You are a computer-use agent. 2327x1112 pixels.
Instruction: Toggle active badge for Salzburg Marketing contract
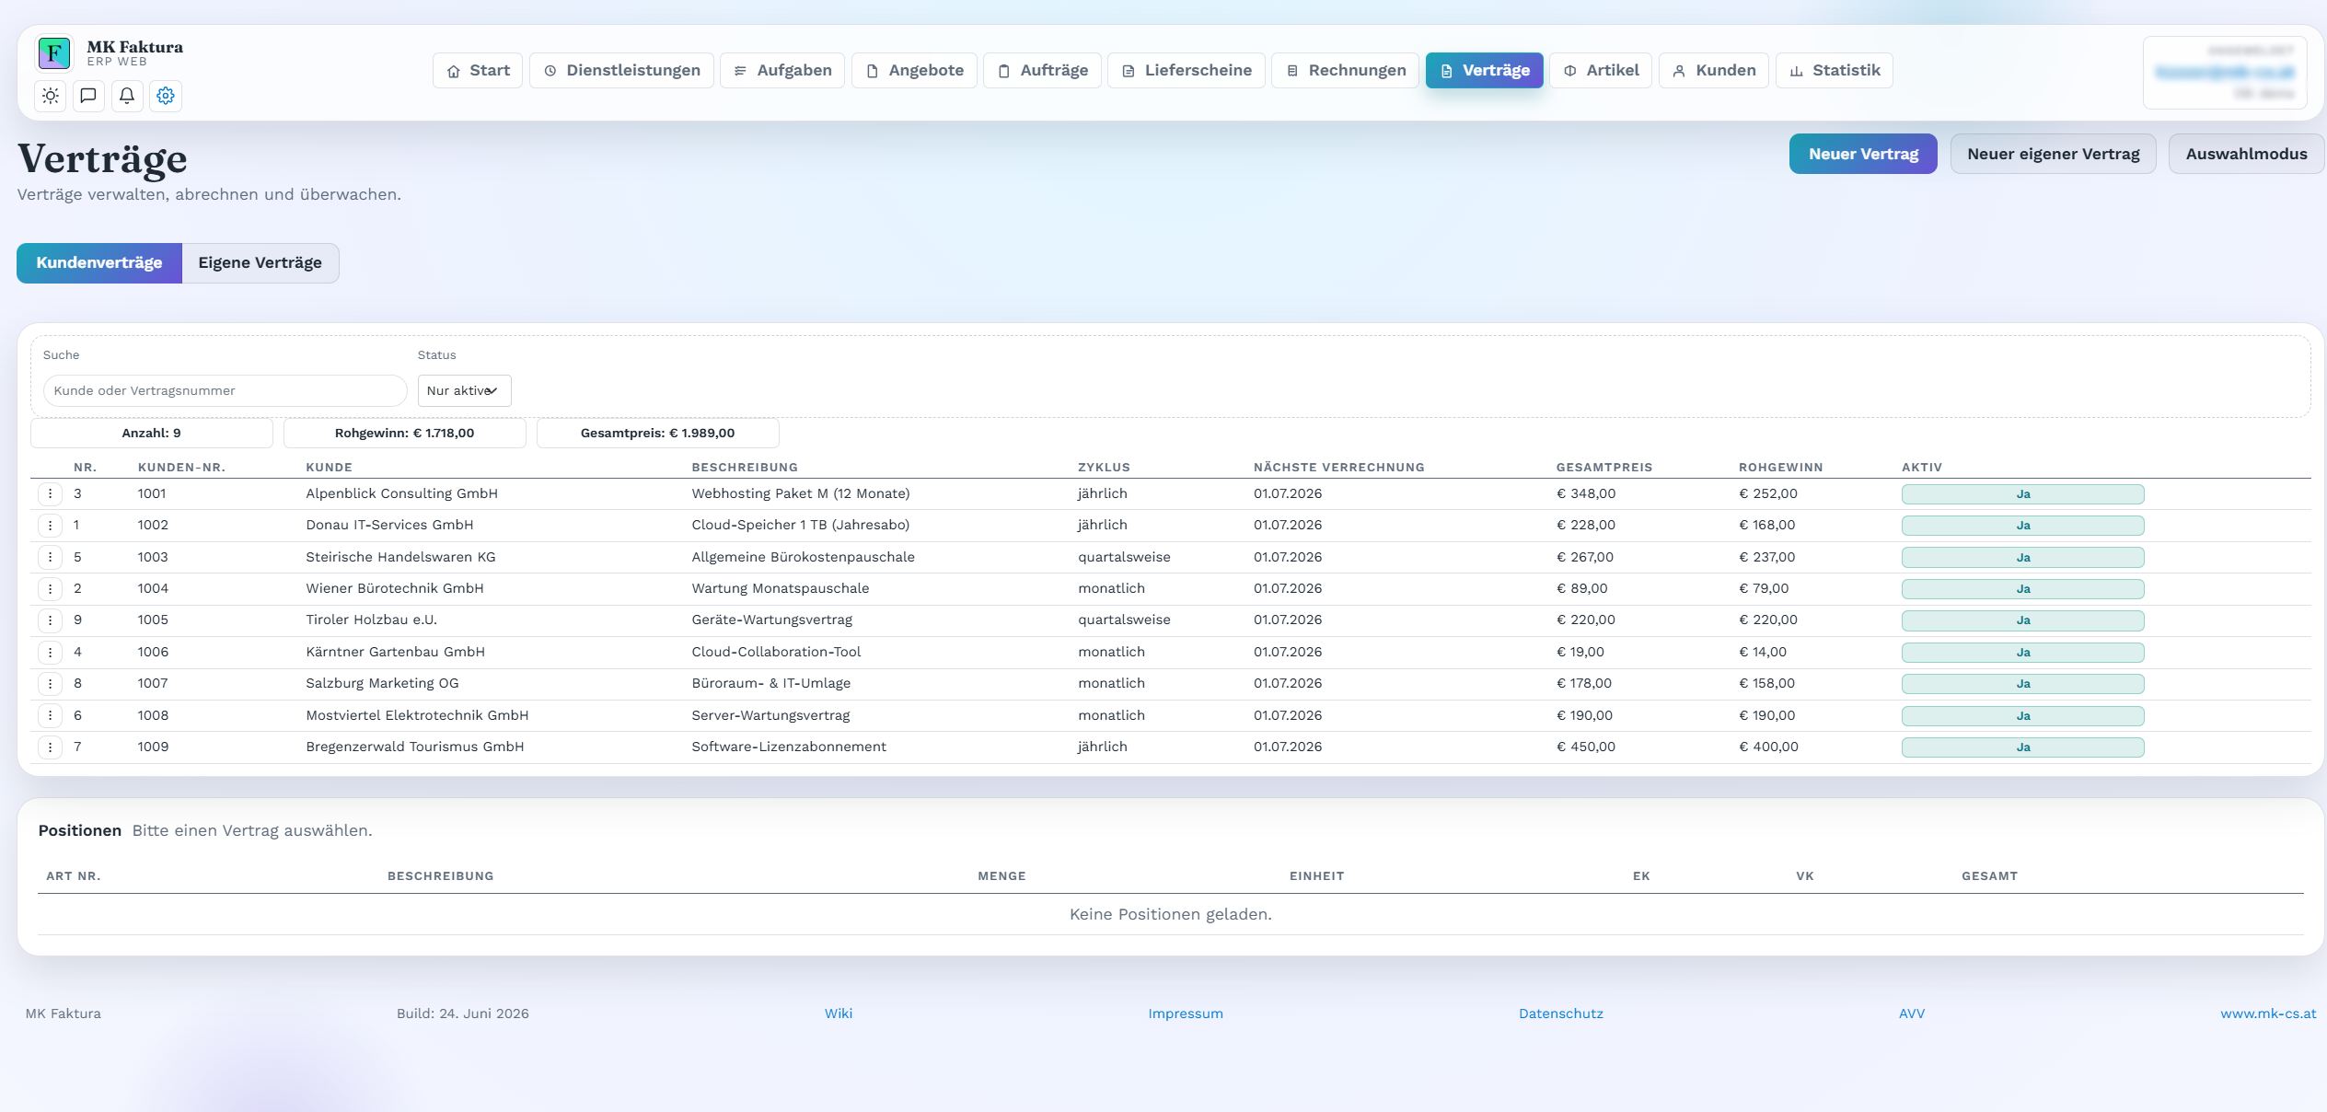tap(2022, 684)
